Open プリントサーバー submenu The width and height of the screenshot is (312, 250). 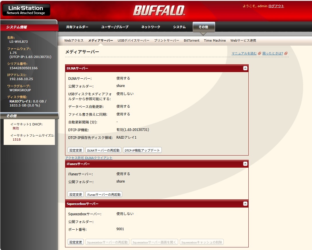(167, 40)
